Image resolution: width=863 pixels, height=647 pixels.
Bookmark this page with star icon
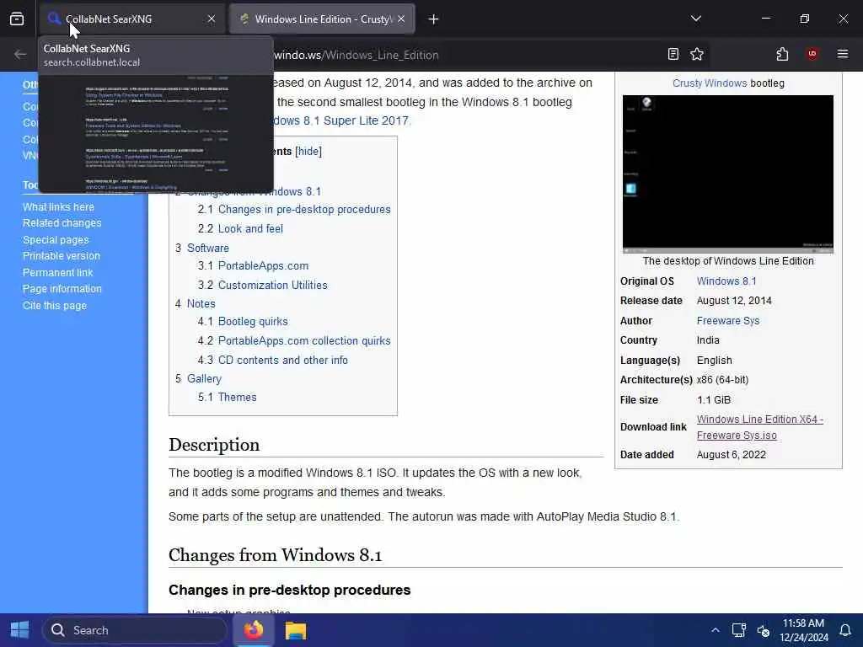[x=697, y=54]
